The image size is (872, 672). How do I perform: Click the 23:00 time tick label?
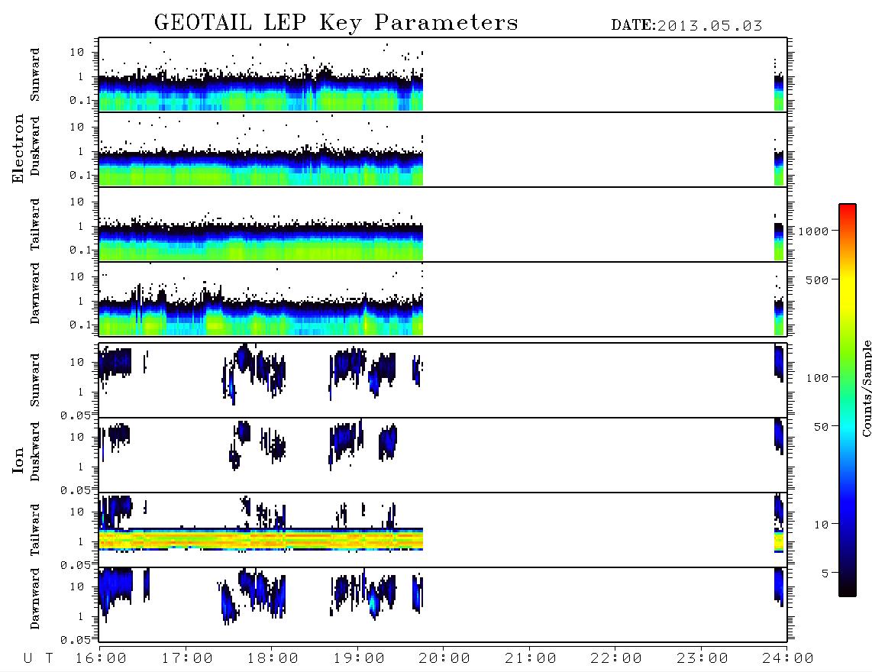click(702, 659)
